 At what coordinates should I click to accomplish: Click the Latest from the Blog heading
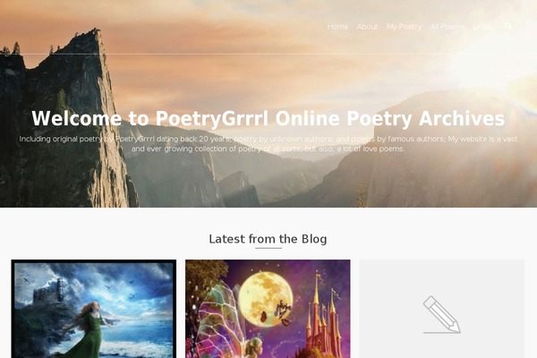tap(268, 239)
